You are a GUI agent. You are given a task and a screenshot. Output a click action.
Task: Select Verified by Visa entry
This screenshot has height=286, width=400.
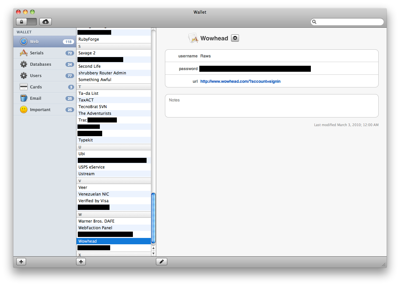[114, 201]
